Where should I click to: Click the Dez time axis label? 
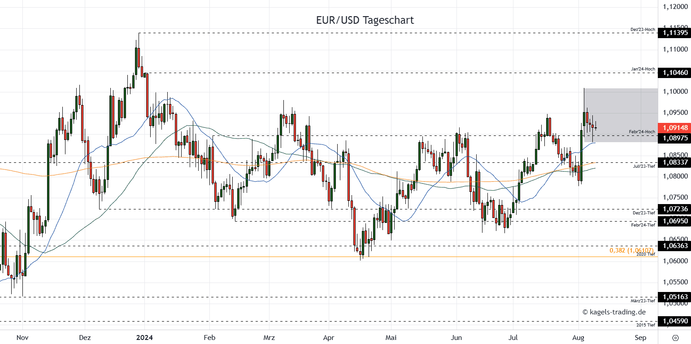84,337
